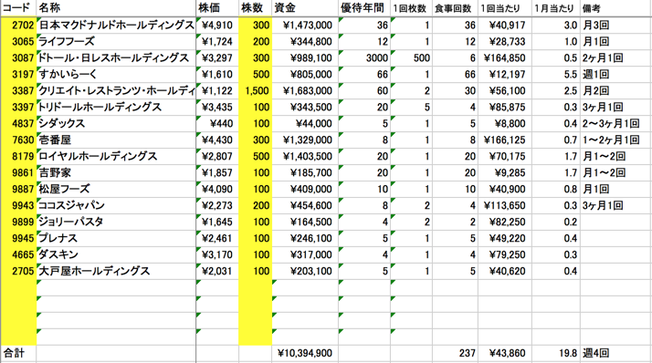
Task: Click the name cell 吉野家
Action: click(x=116, y=172)
